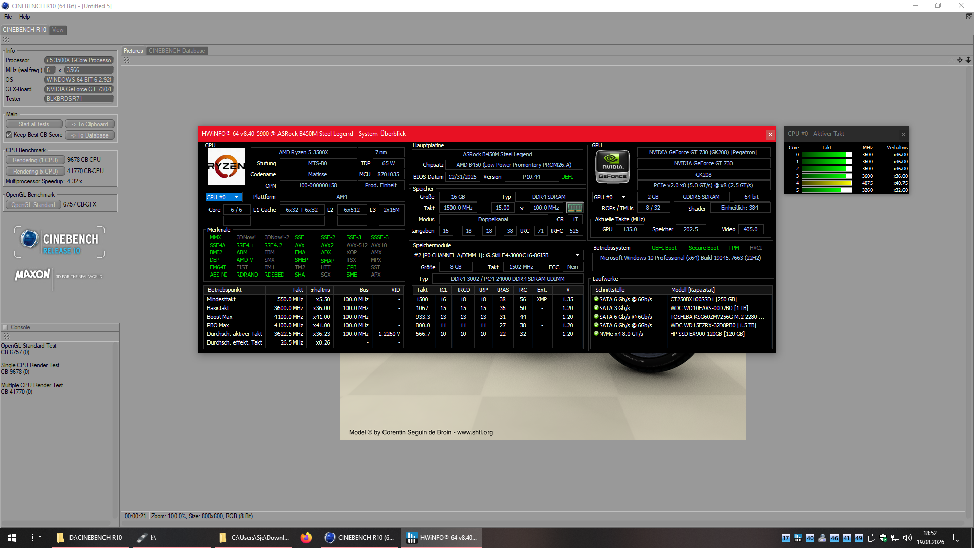Click the NVIDIA GeForce logo in HWiNFO

pyautogui.click(x=612, y=166)
